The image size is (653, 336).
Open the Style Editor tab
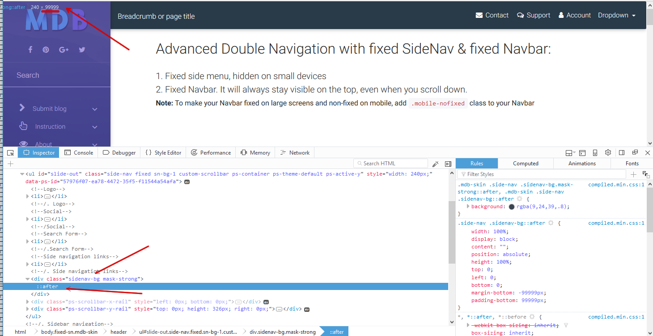tap(163, 153)
